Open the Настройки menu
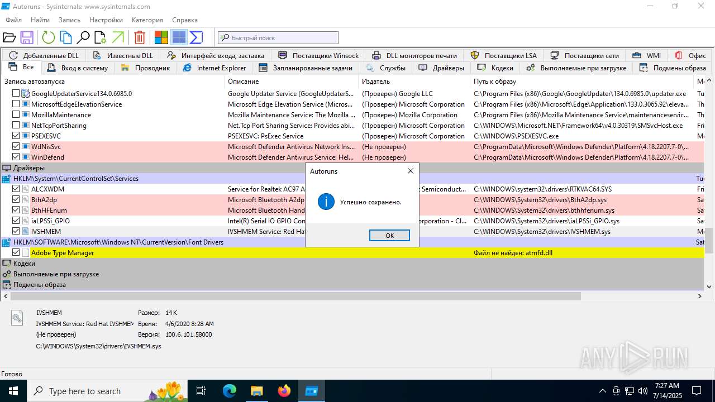 click(106, 20)
